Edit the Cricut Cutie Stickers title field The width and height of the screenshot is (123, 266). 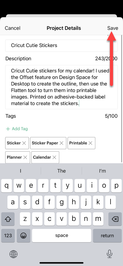pyautogui.click(x=61, y=45)
